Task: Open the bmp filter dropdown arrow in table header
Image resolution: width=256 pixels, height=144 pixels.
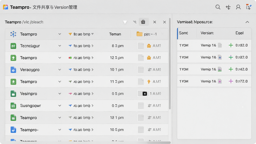Action: pyautogui.click(x=92, y=34)
